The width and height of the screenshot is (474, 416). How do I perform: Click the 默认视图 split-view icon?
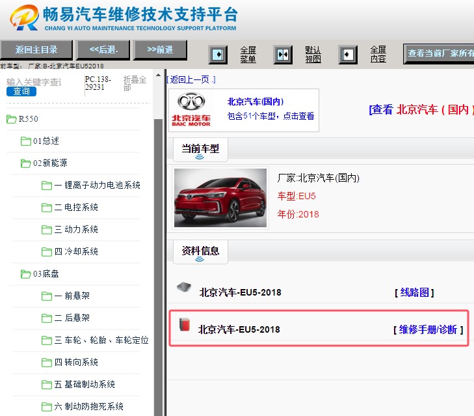tap(283, 55)
